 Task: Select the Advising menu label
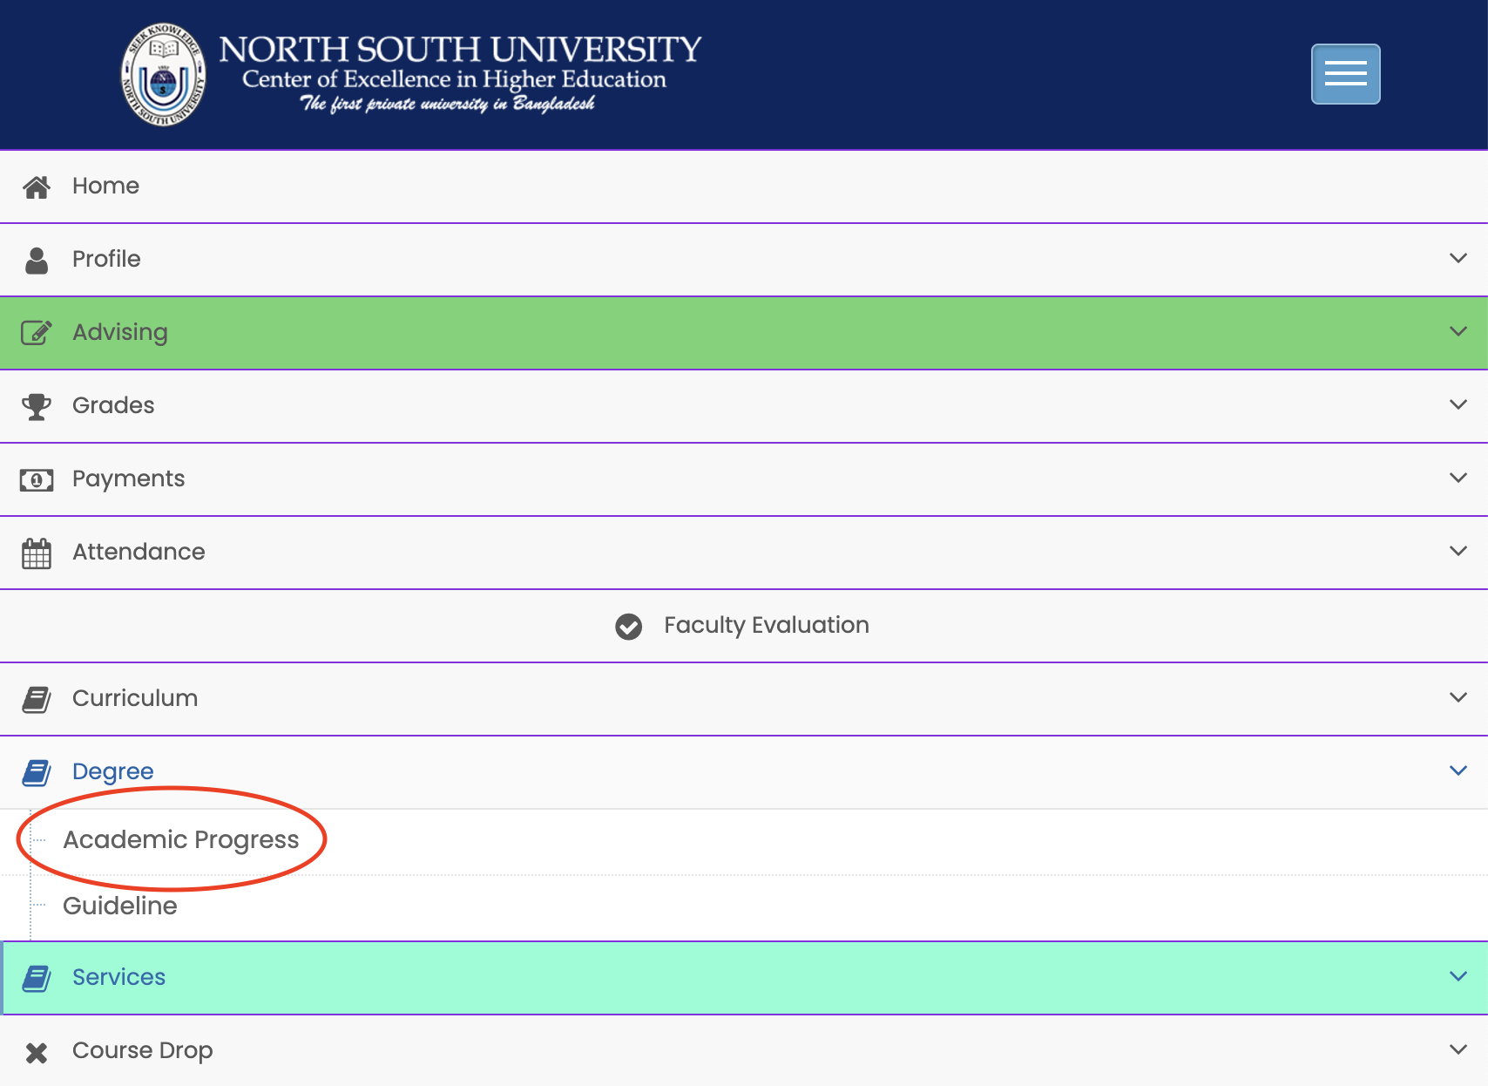(x=120, y=332)
